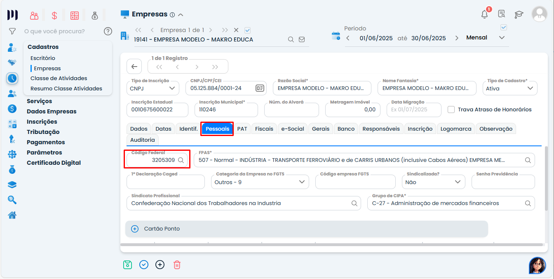Screen dimensions: 554x279
Task: Toggle the checkbox above company selector
Action: pos(248,30)
